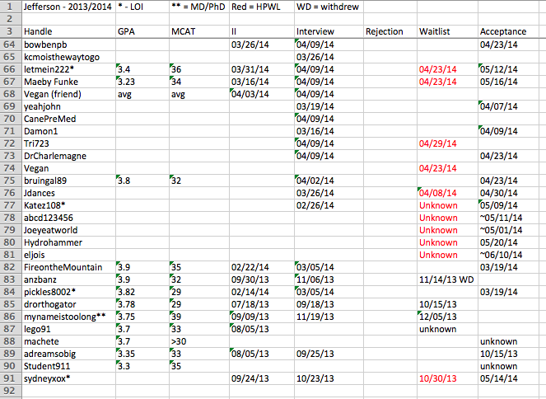Select the '** = MD/PhD' legend cell
Screen dimensions: 546x399
[x=199, y=7]
